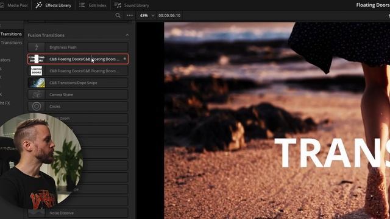390x219 pixels.
Task: Click thumbnail of second Floating Doors transition
Action: pos(37,71)
